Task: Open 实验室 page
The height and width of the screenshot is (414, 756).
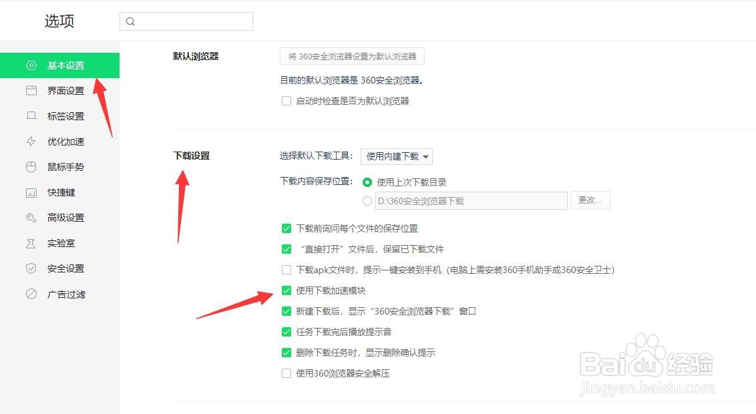Action: tap(60, 243)
